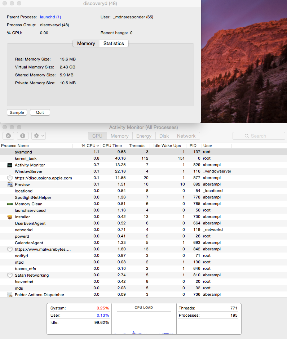This screenshot has height=339, width=287.
Task: Select the powerd process row
Action: (143, 236)
